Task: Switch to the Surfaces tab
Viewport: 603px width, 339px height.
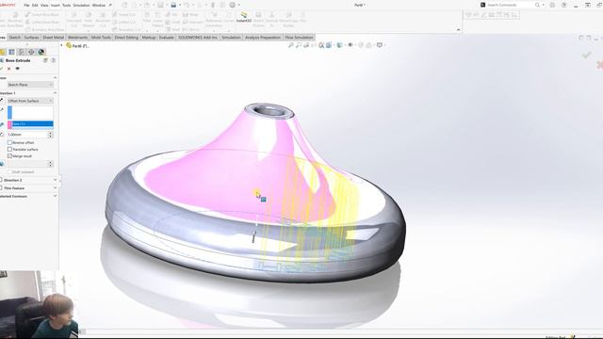Action: pos(31,38)
